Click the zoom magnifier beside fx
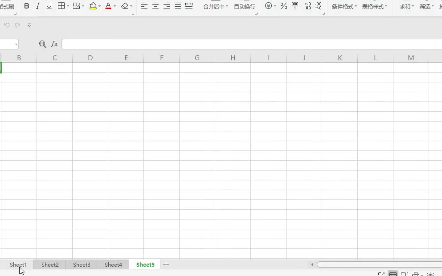 point(43,44)
